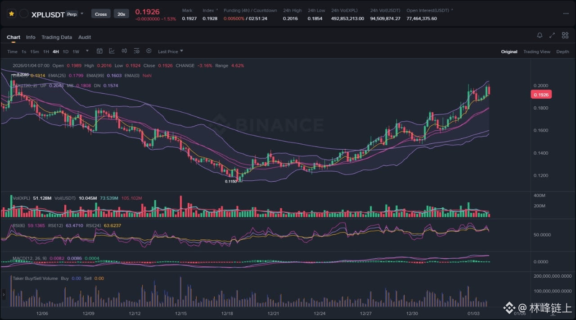Viewport: 576px width, 320px height.
Task: Select the 1s interval
Action: click(x=24, y=52)
